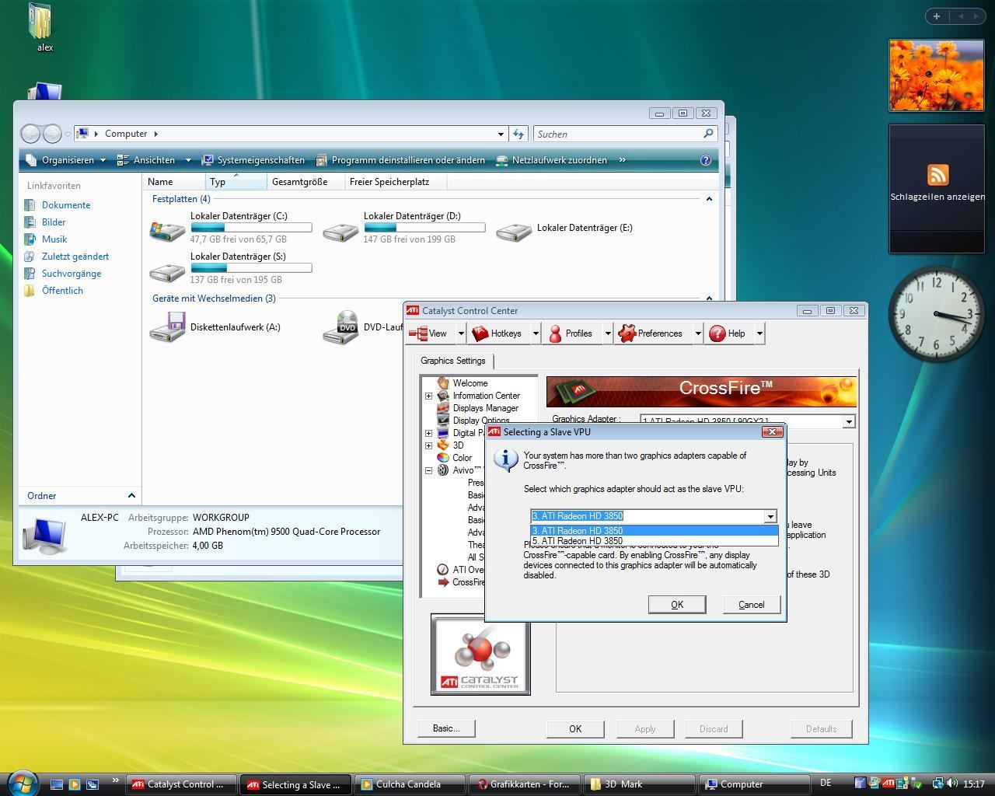This screenshot has width=995, height=796.
Task: Expand the 3D tree node
Action: 428,445
